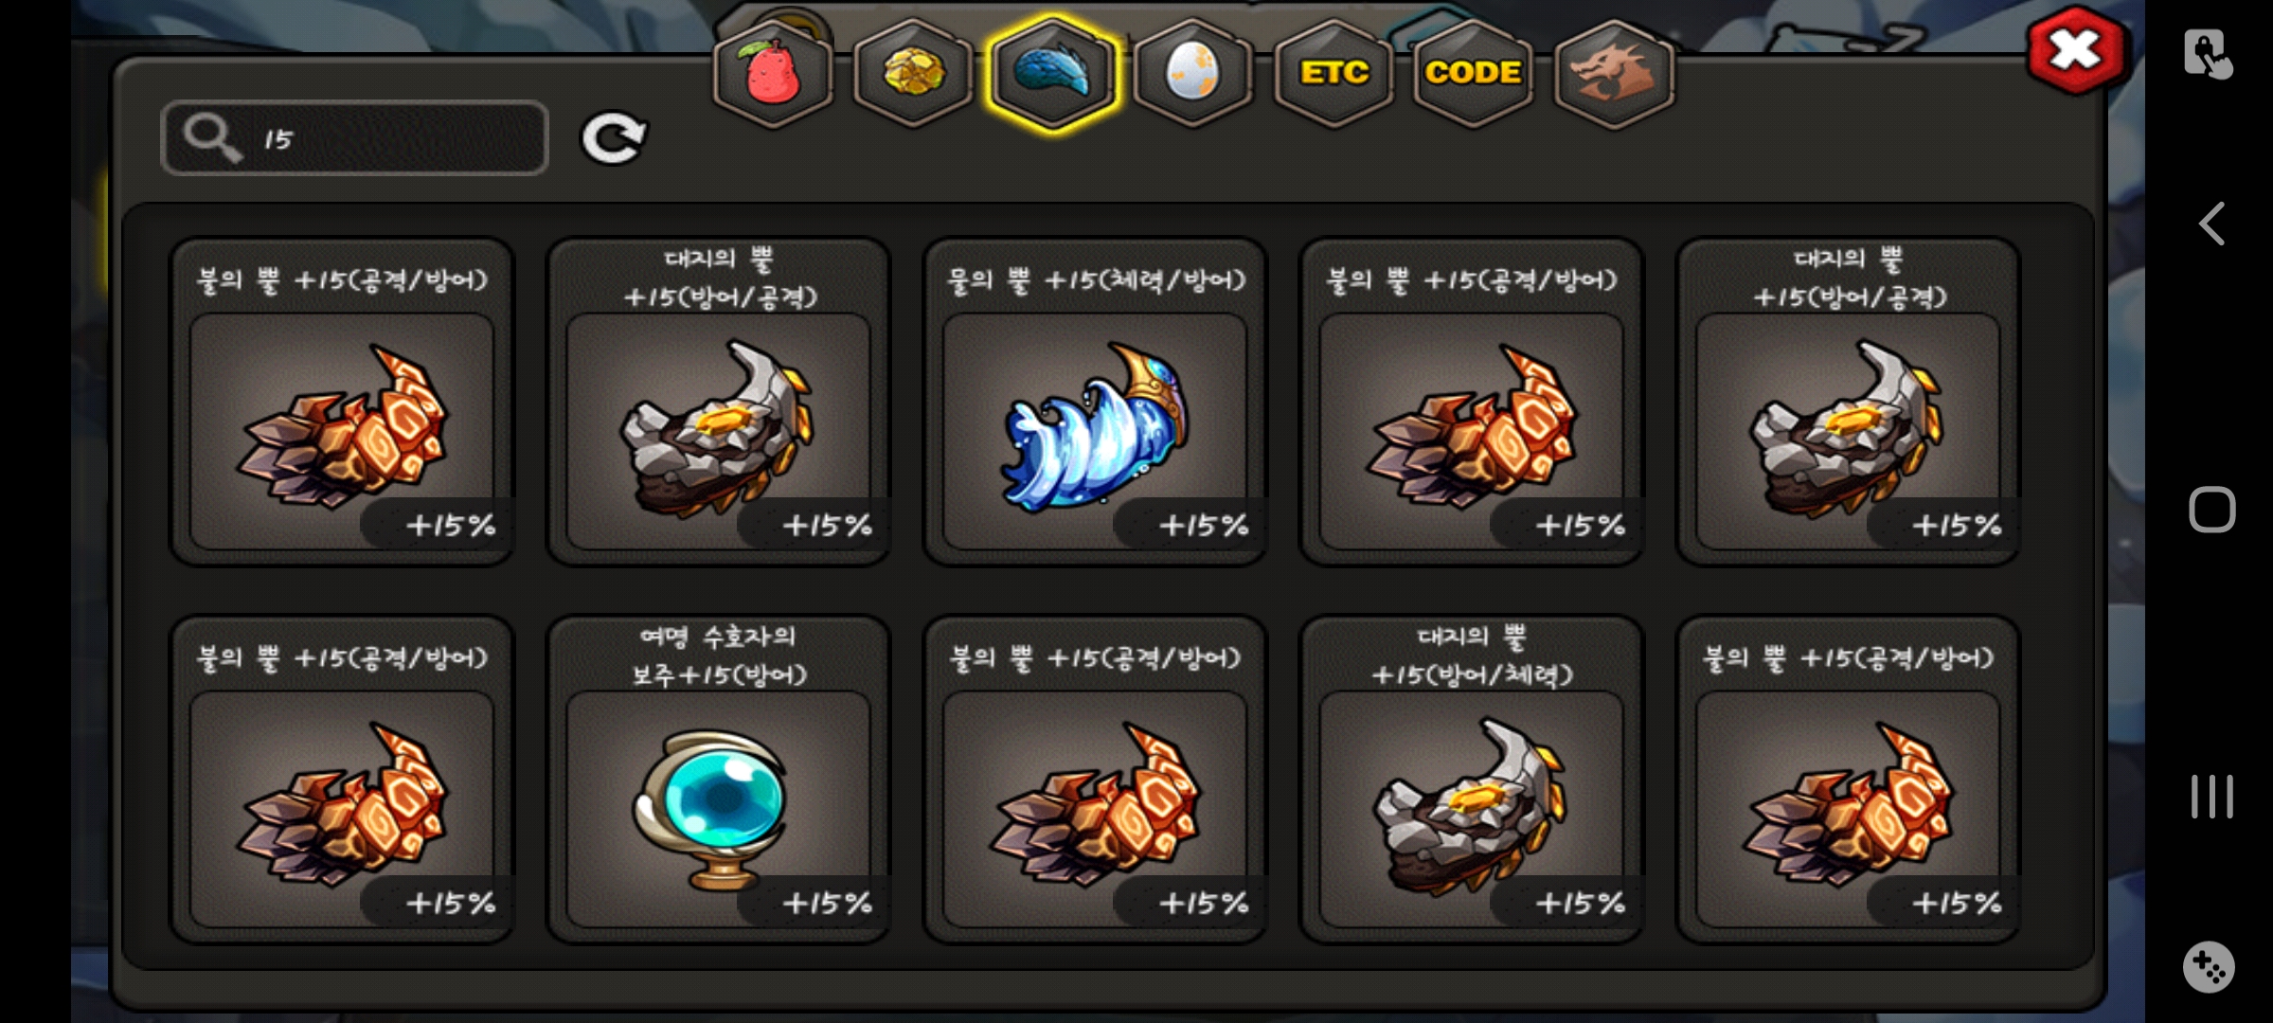
Task: Switch to the ETC tab
Action: pos(1333,73)
